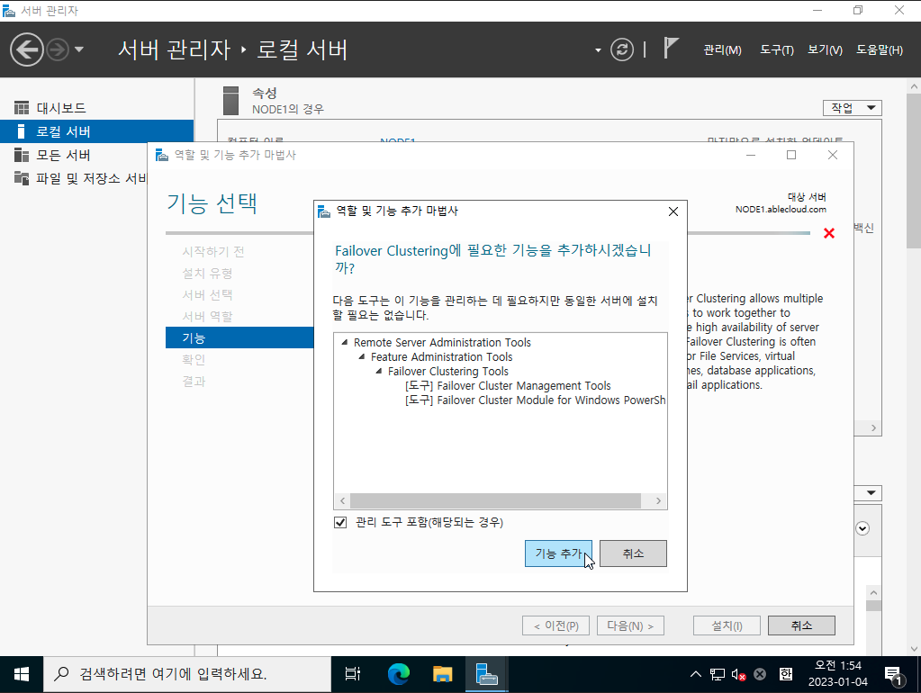Open the 도구(T) menu
921x693 pixels.
pos(777,49)
